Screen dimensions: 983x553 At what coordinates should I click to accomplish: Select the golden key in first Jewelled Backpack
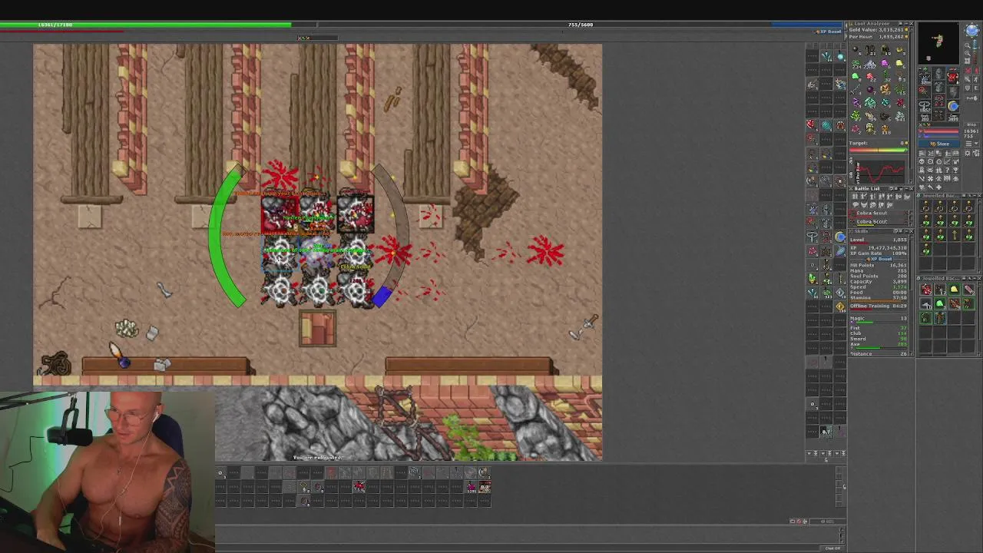click(x=954, y=234)
